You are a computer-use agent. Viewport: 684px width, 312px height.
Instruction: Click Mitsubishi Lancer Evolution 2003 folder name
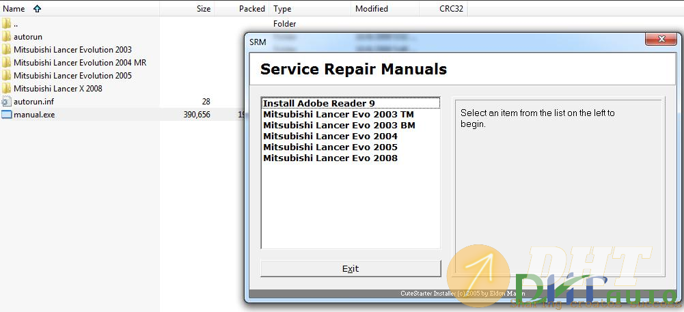coord(72,50)
